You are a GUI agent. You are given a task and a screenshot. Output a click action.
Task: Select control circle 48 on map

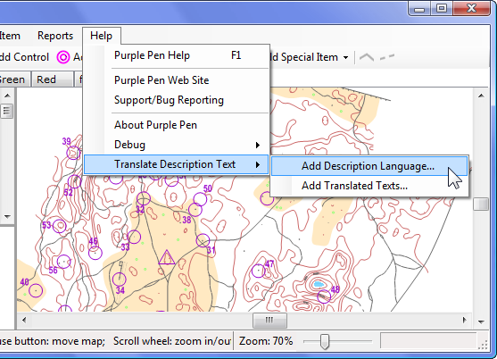324,296
